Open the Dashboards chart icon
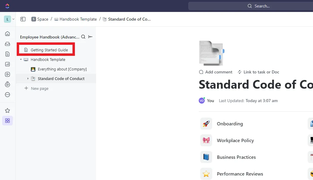 pos(7,64)
